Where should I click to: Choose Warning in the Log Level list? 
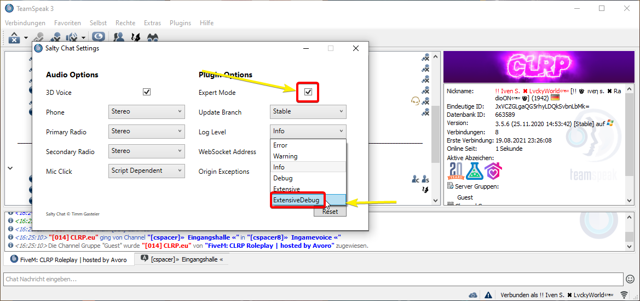point(286,156)
